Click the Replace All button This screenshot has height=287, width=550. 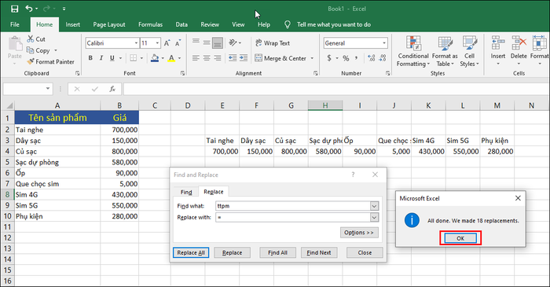click(191, 252)
